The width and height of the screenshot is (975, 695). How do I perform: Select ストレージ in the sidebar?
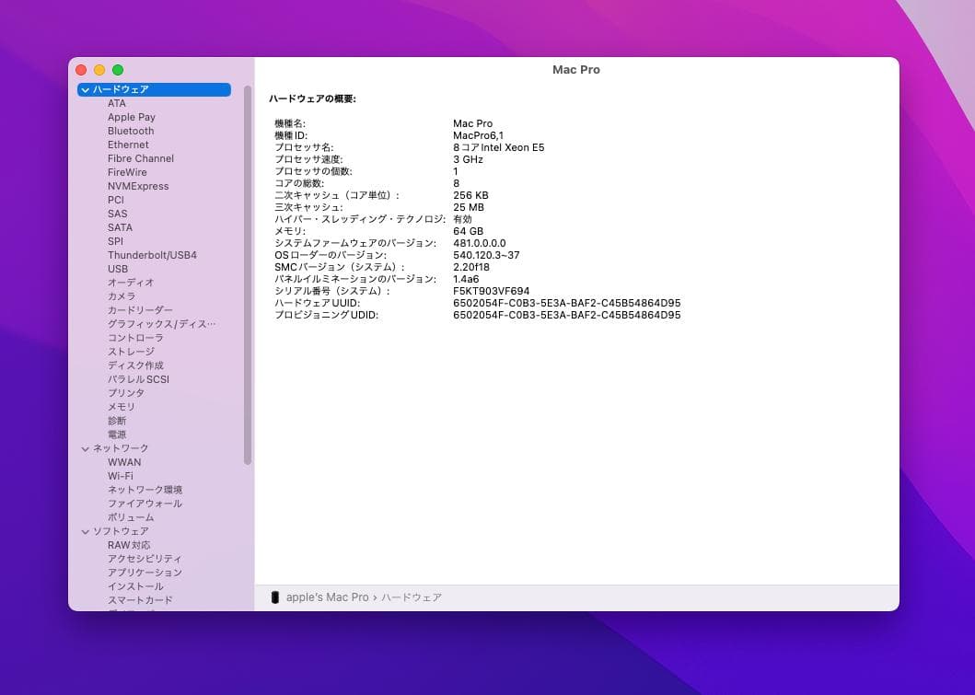[129, 352]
